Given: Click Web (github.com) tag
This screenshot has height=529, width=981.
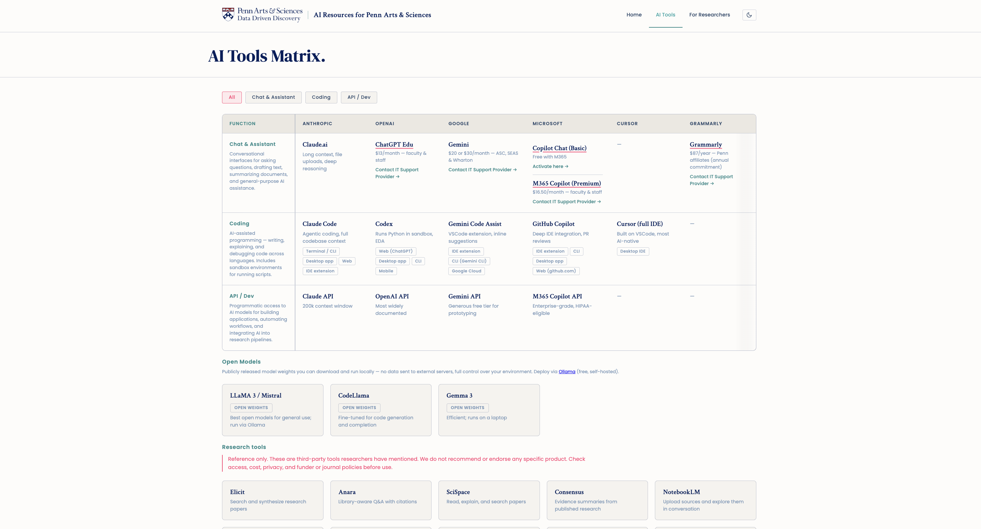Looking at the screenshot, I should point(556,271).
